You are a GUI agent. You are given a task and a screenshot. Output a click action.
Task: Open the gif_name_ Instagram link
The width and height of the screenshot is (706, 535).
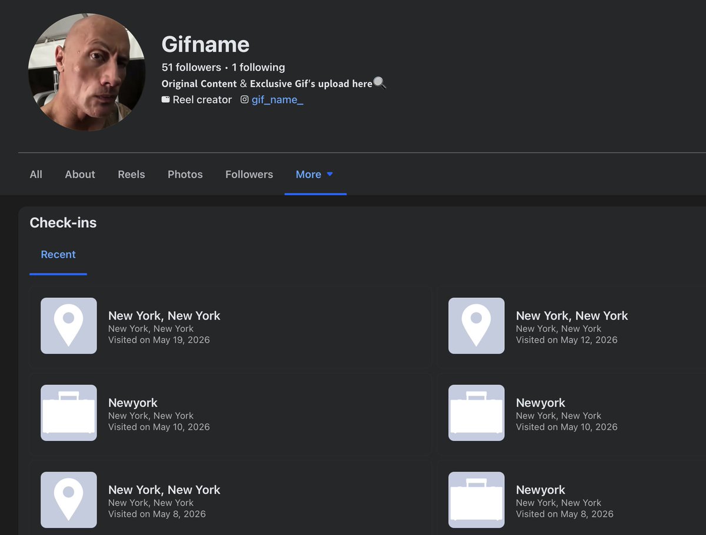(x=277, y=99)
